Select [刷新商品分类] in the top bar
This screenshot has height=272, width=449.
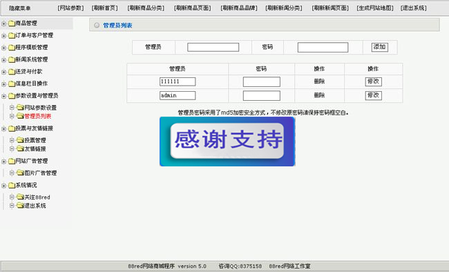click(146, 8)
